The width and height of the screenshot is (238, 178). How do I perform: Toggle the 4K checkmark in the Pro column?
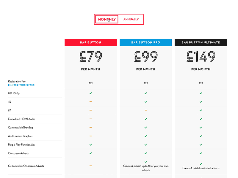click(146, 102)
